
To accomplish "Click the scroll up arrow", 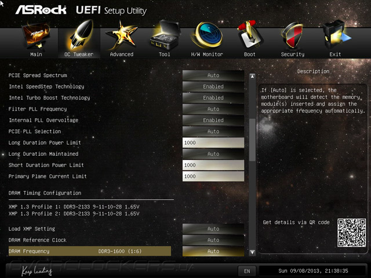I will 252,76.
